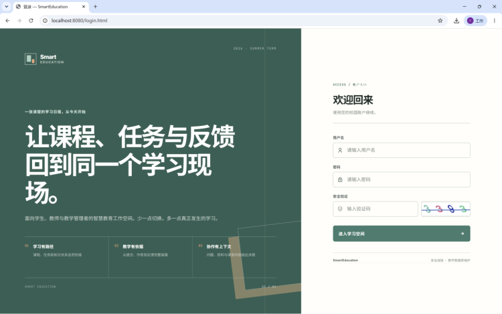Viewport: 502px width, 314px height.
Task: Focus the 密码 input field
Action: [402, 179]
